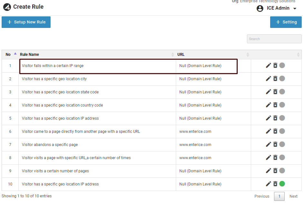This screenshot has width=303, height=206.
Task: Go to pagination page 1
Action: click(x=279, y=196)
